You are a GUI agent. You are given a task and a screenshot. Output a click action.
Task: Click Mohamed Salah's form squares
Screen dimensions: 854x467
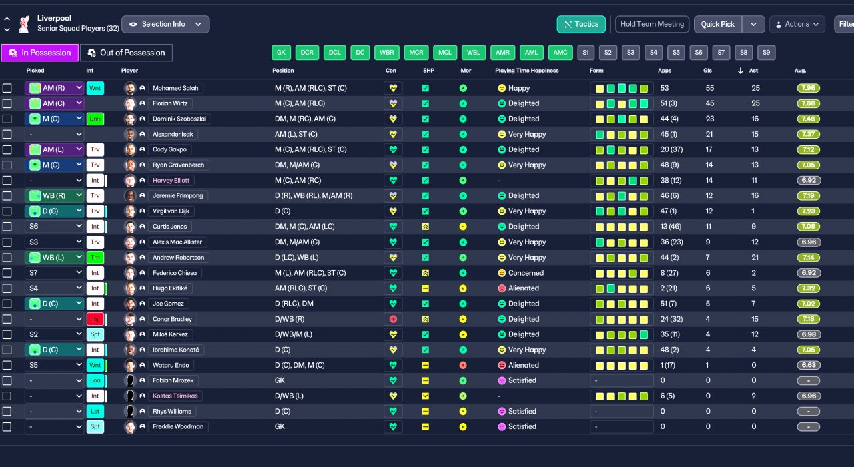622,88
